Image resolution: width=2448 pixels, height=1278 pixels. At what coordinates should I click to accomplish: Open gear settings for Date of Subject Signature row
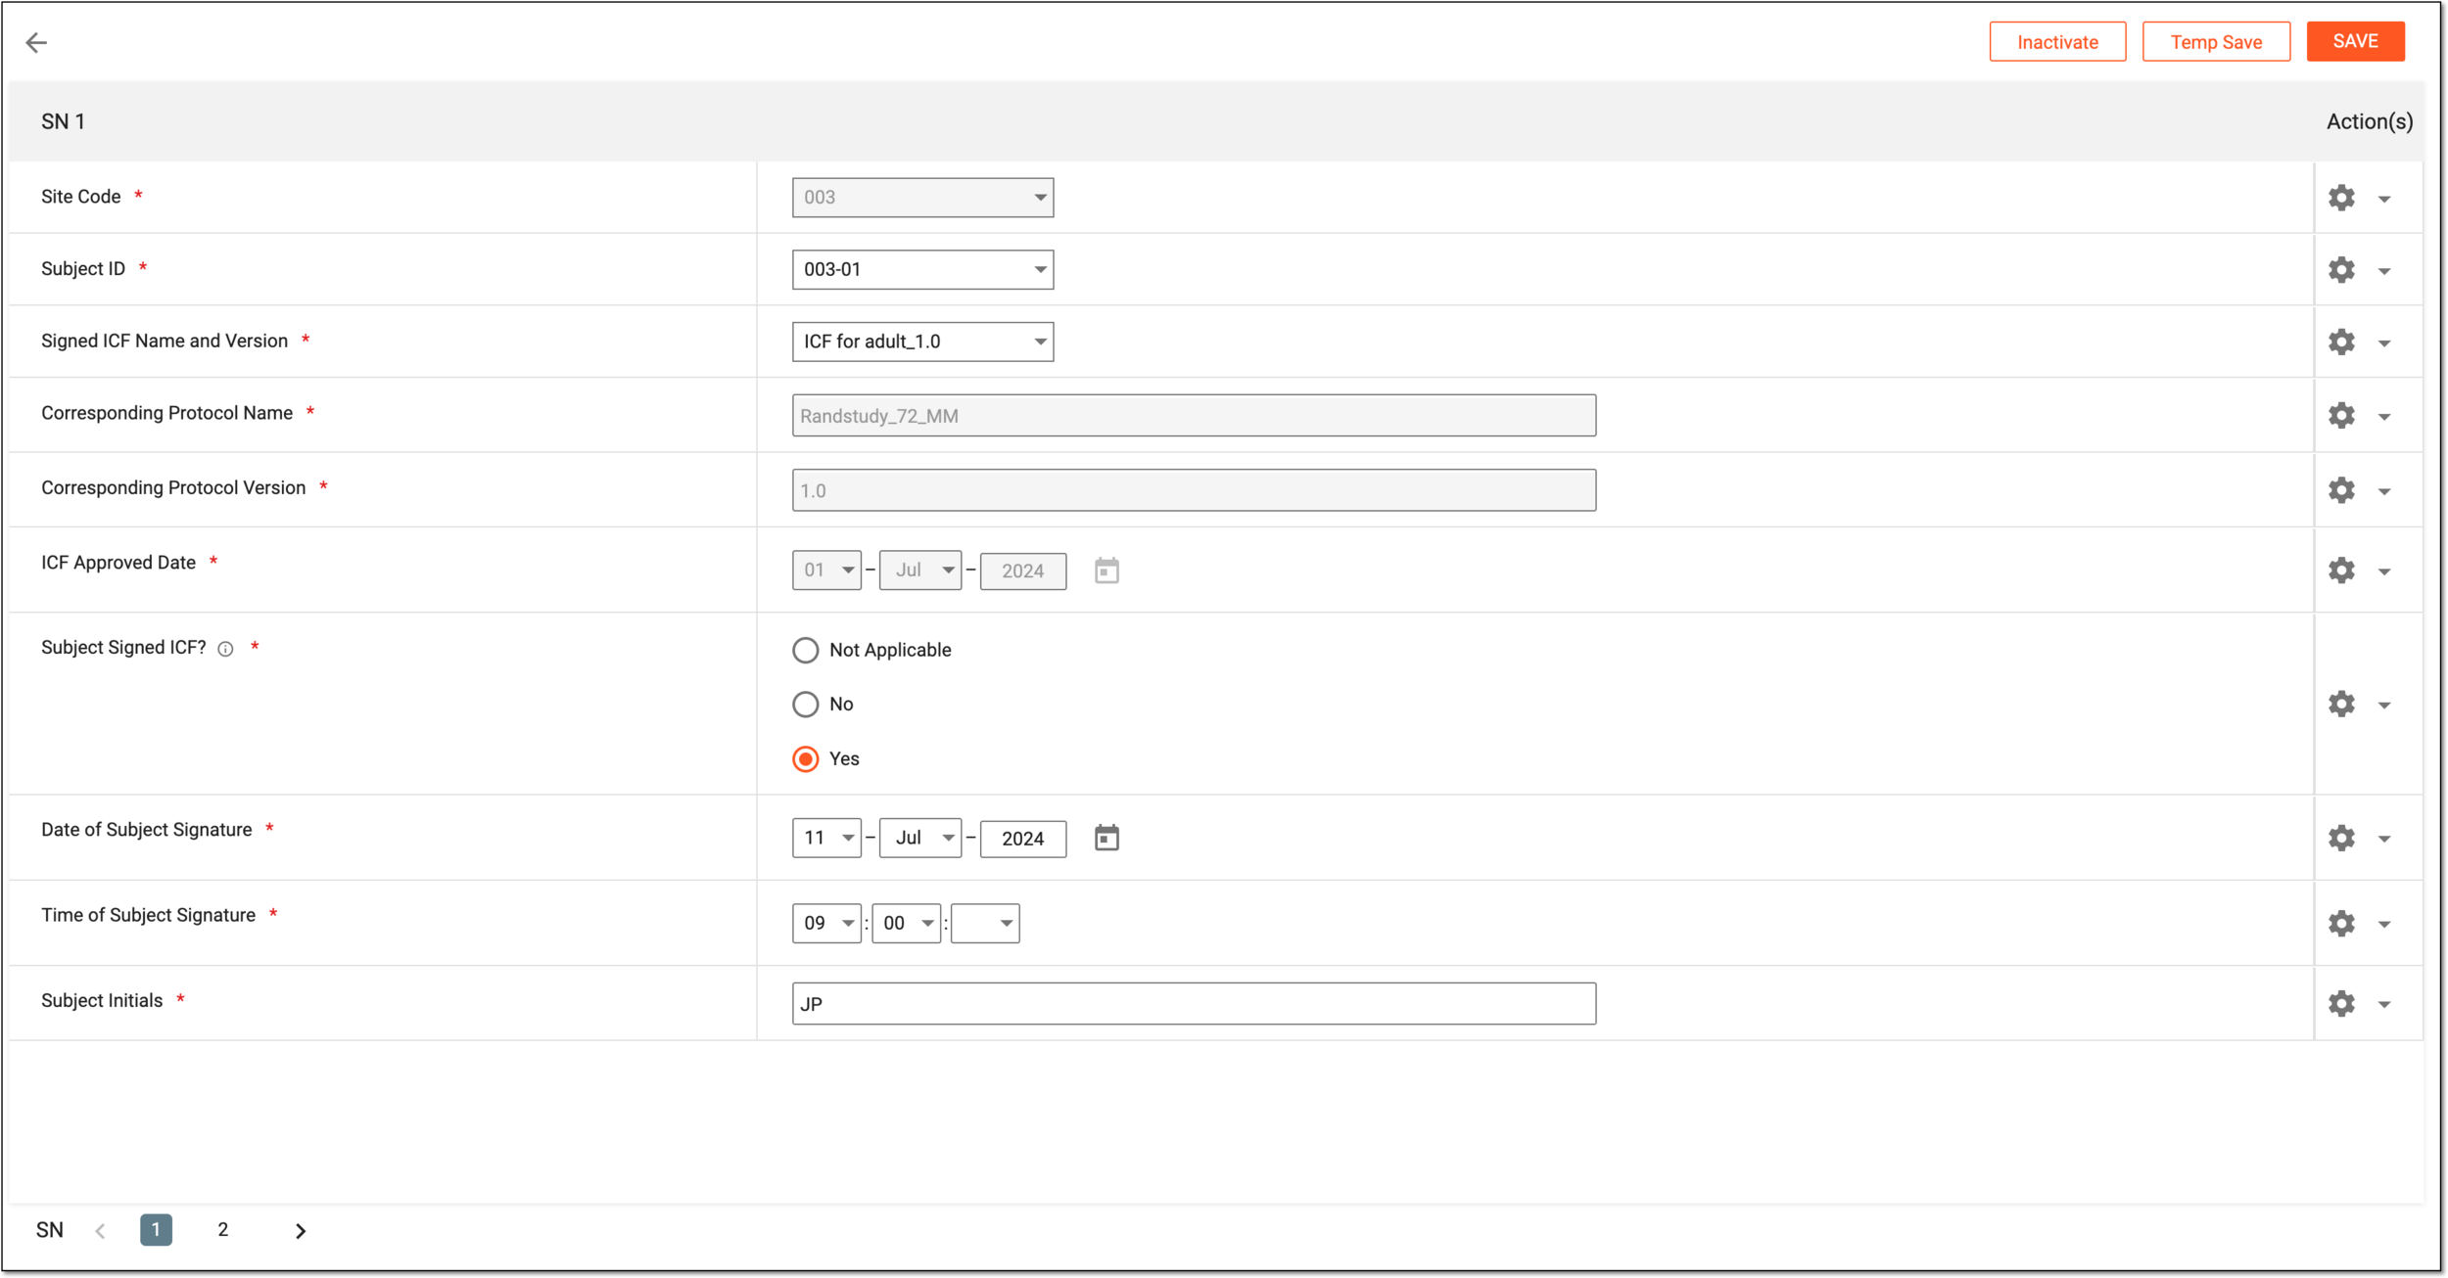(2341, 838)
